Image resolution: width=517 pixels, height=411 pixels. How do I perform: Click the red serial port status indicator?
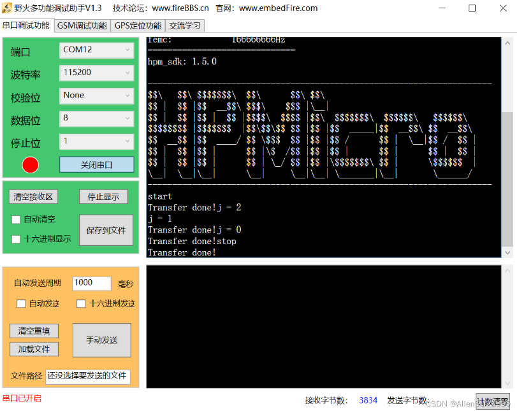tap(30, 165)
